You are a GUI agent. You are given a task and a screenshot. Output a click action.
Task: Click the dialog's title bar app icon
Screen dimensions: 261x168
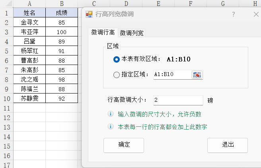(x=90, y=14)
